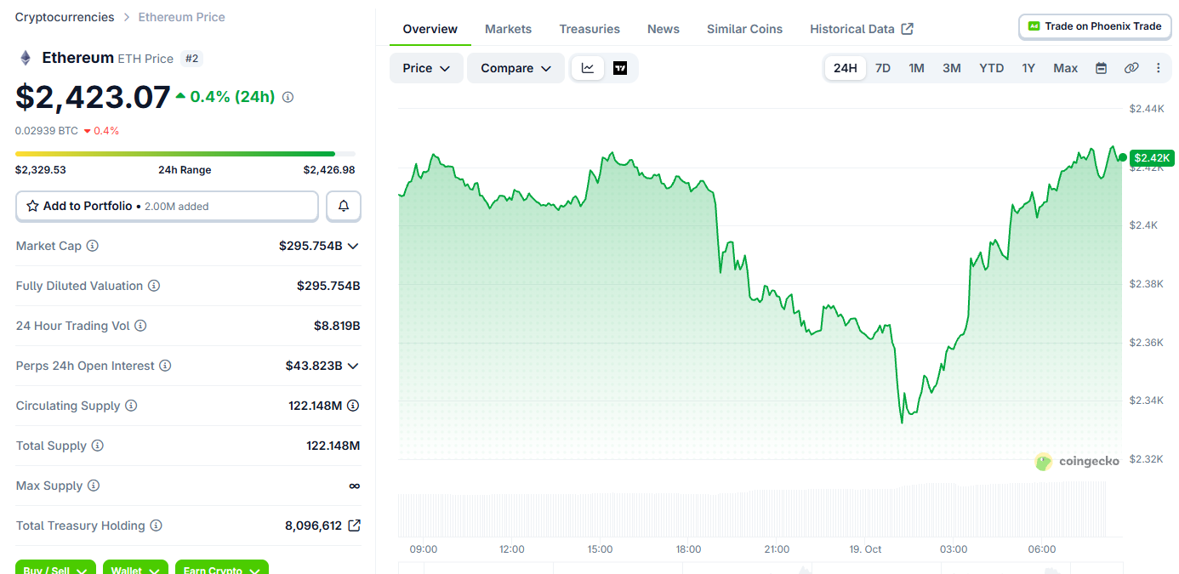This screenshot has height=574, width=1179.
Task: Click the 19. Oct axis label
Action: click(x=865, y=549)
